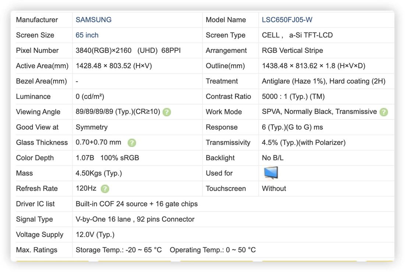Image resolution: width=405 pixels, height=272 pixels.
Task: Select the Storage Temp.: -20 ~ 65 °C text
Action: pyautogui.click(x=119, y=250)
